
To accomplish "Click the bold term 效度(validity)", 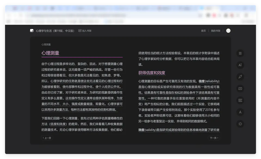I will (147, 130).
